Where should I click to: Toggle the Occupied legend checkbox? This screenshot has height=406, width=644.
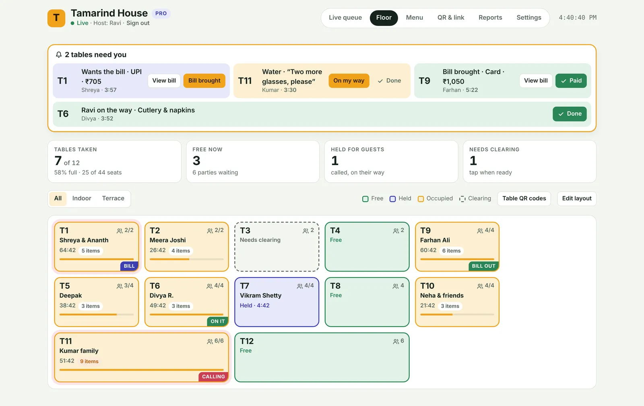[x=421, y=199]
